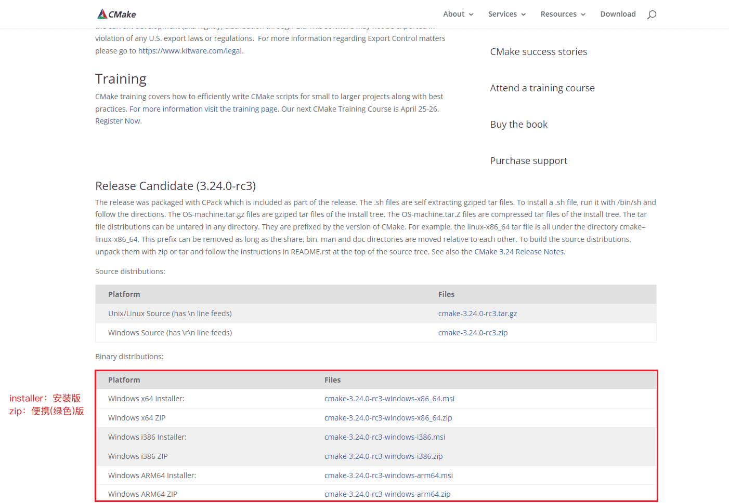Screen dimensions: 729x503
Task: Open the Download menu item
Action: click(x=618, y=14)
